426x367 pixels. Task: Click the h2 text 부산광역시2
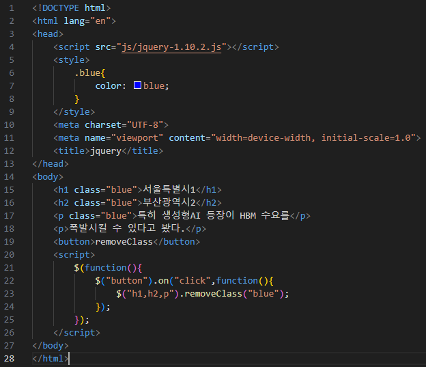169,203
